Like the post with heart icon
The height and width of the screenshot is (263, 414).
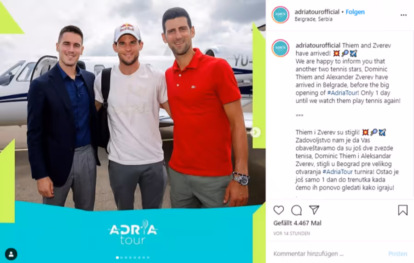[279, 210]
